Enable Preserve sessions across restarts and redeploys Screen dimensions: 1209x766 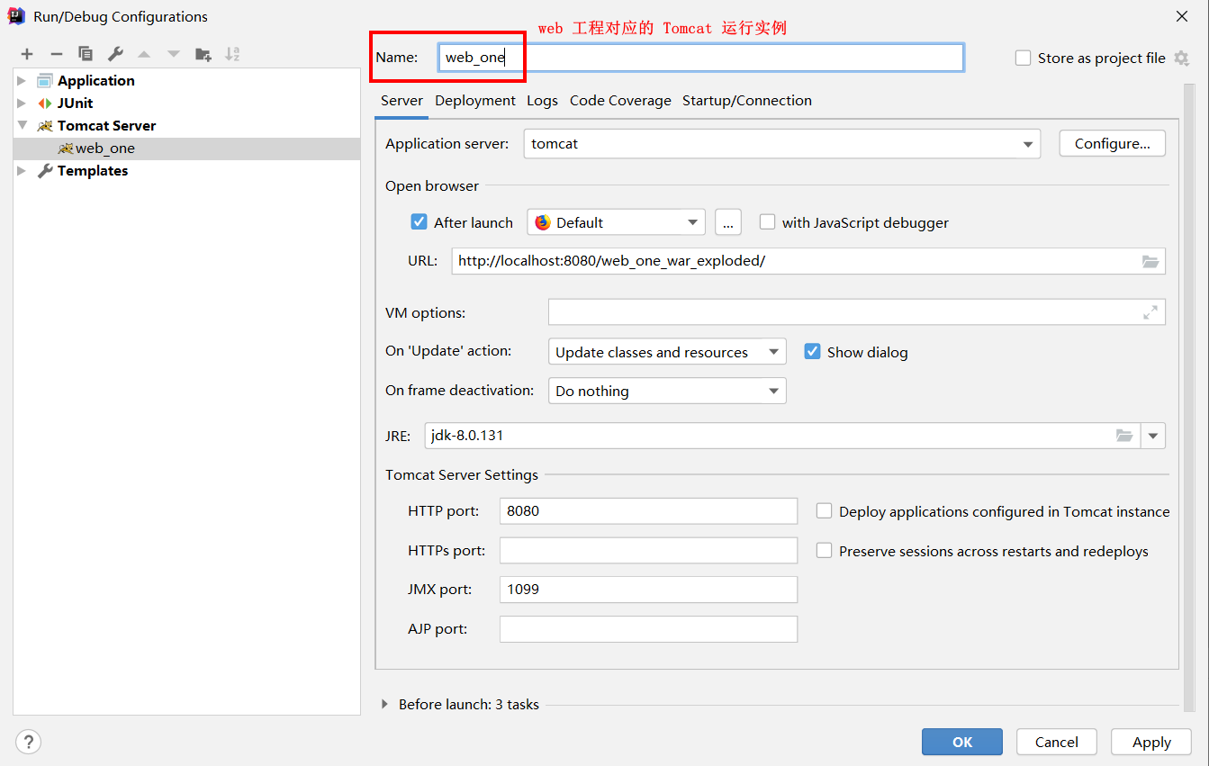click(x=824, y=550)
